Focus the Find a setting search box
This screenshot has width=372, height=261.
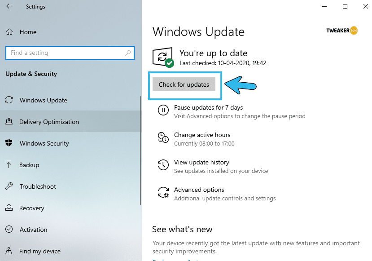[x=70, y=53]
